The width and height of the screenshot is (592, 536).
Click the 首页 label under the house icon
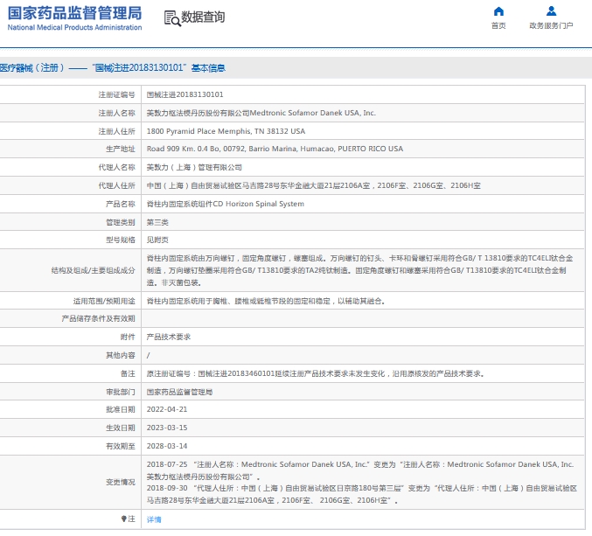coord(498,25)
